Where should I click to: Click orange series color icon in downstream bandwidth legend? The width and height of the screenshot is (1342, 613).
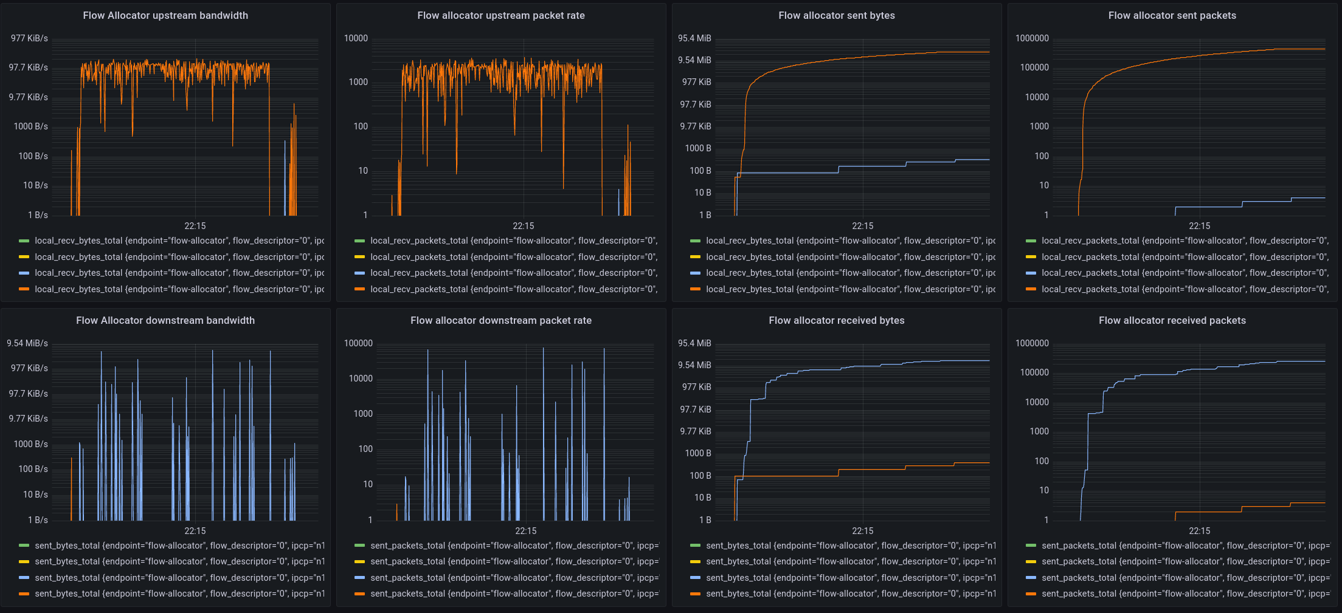(24, 594)
